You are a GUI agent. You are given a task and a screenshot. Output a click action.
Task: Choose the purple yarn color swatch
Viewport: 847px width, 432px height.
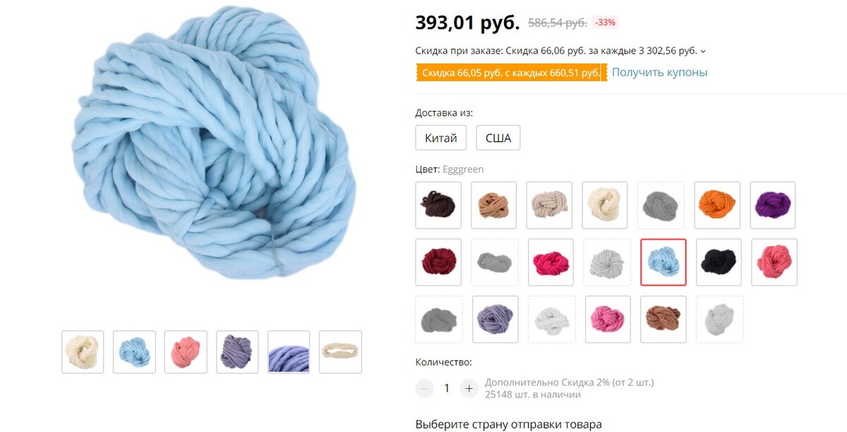[x=773, y=205]
